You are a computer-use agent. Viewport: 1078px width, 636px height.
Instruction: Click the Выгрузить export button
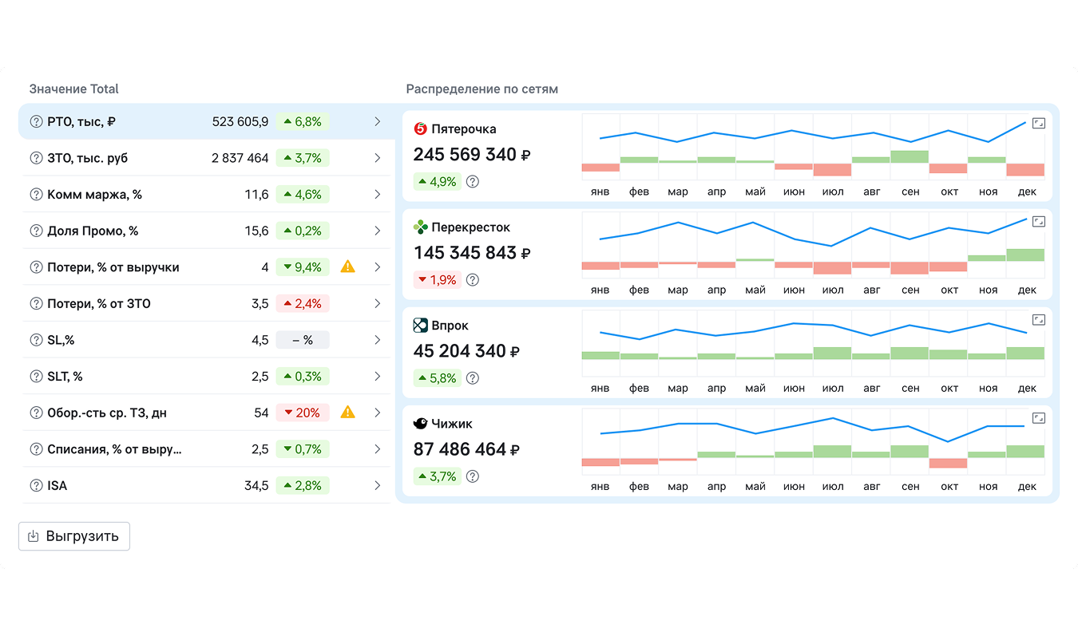pyautogui.click(x=74, y=536)
